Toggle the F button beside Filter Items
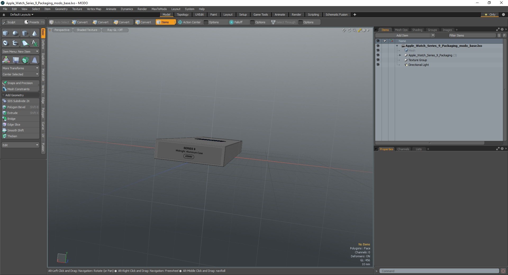 [x=504, y=35]
